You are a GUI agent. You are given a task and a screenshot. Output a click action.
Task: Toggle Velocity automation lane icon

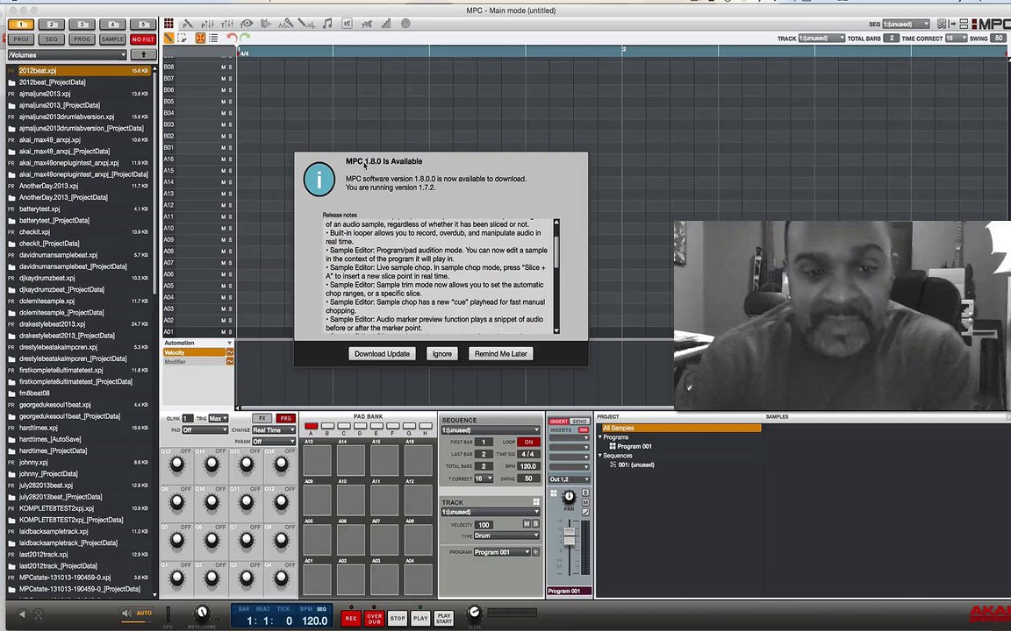[230, 352]
